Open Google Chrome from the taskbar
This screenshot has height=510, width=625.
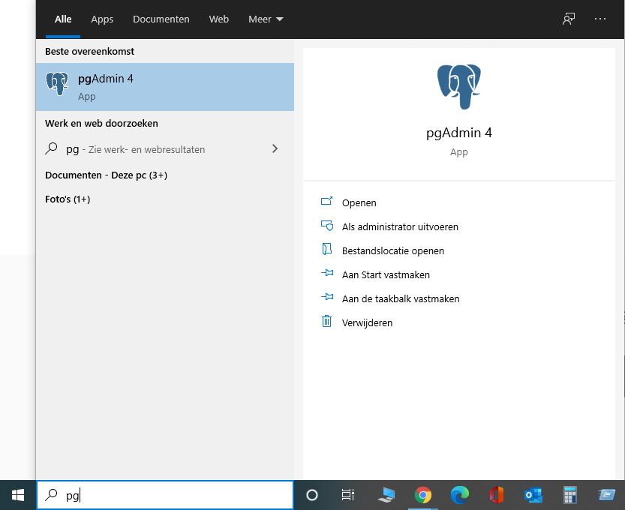[x=422, y=495]
